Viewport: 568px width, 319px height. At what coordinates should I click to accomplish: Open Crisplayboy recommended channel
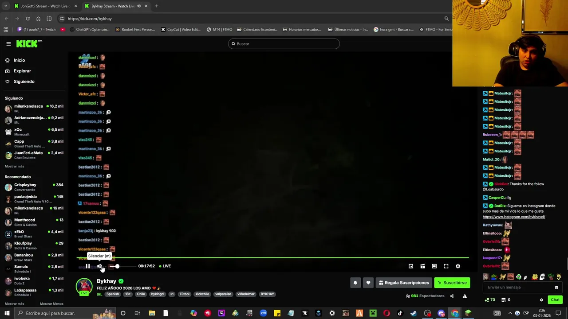(x=34, y=187)
